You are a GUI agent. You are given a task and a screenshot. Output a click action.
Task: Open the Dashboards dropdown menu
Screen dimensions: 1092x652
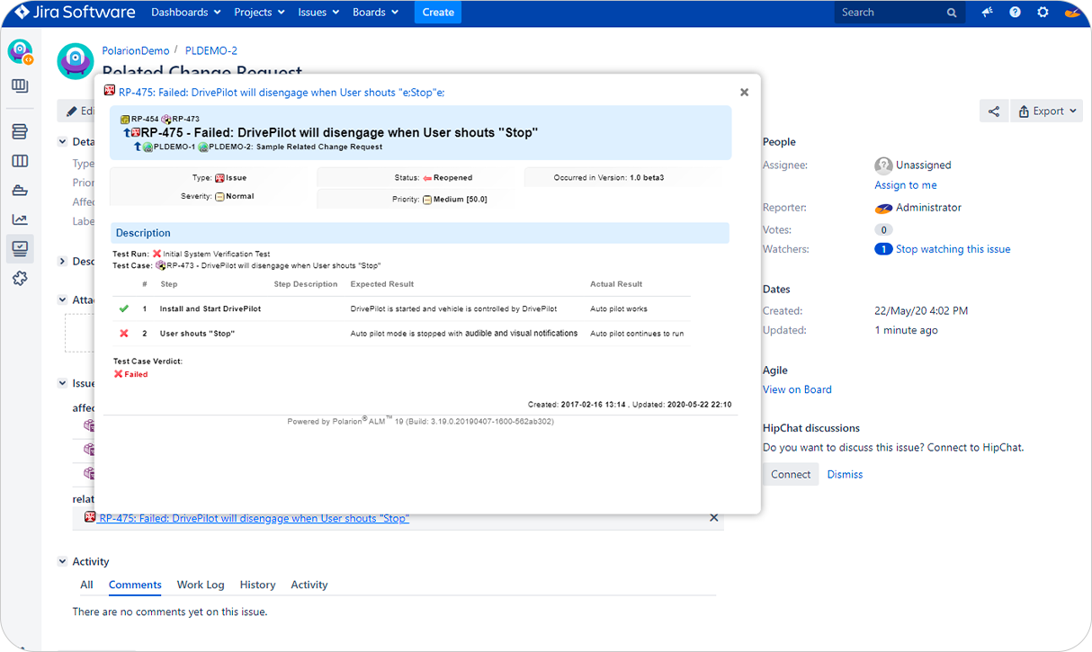pos(185,13)
